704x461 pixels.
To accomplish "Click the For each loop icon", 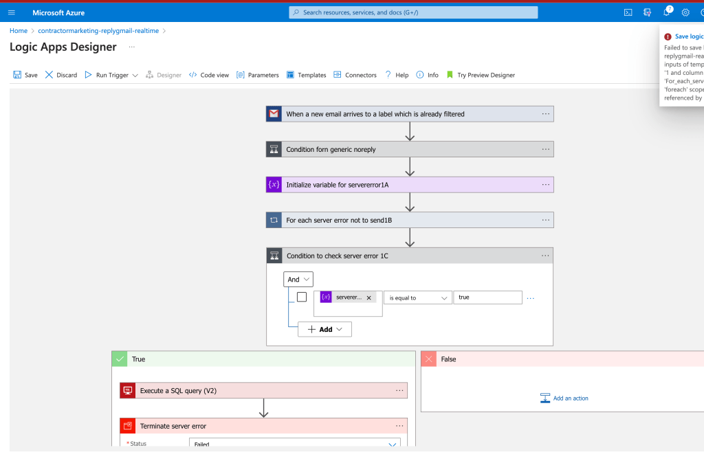I will coord(274,220).
